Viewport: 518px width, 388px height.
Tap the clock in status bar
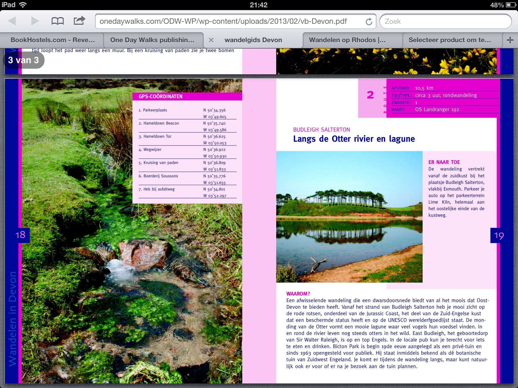point(258,5)
